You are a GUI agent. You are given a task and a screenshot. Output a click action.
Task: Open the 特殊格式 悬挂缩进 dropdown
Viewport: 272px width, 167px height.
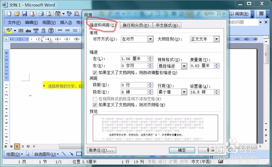tap(184, 66)
